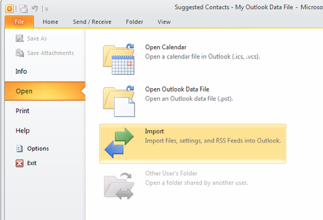
Task: Open the Customize Quick Access Toolbar dropdown arrow
Action: (x=47, y=9)
